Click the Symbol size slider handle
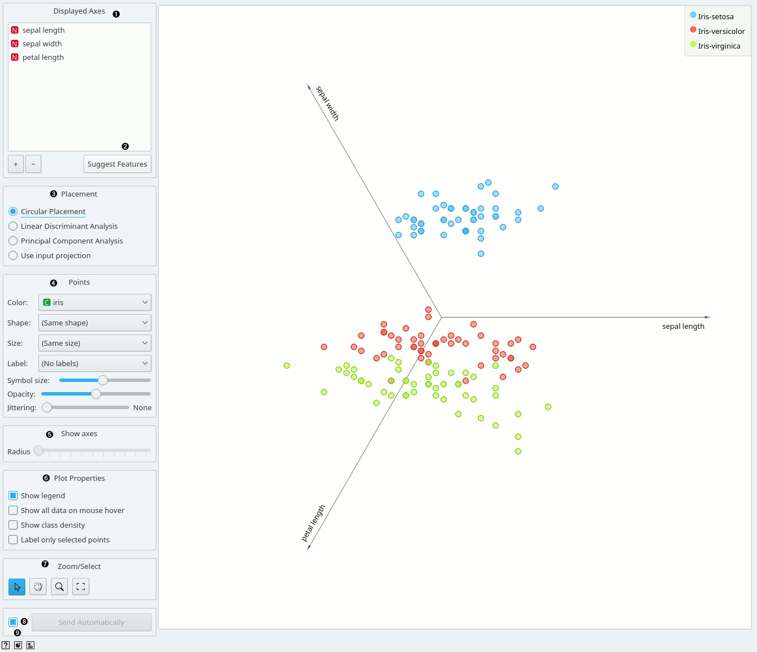Screen dimensions: 757x652 pos(103,380)
